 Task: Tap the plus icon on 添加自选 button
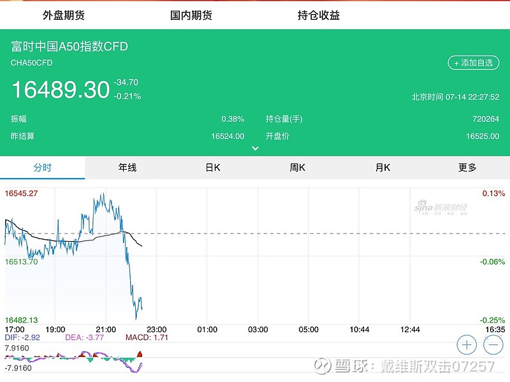(456, 63)
